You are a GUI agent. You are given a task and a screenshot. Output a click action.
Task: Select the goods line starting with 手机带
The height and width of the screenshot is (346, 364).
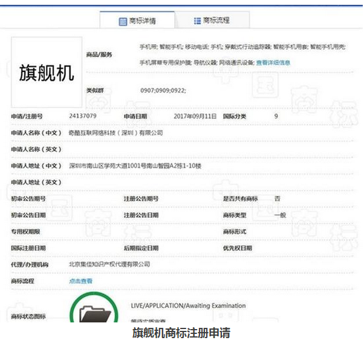pyautogui.click(x=242, y=47)
